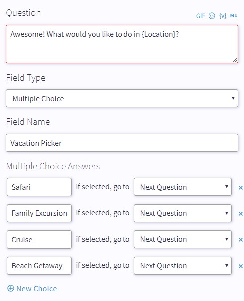Open the Field Type Multiple Choice dropdown

(x=122, y=98)
